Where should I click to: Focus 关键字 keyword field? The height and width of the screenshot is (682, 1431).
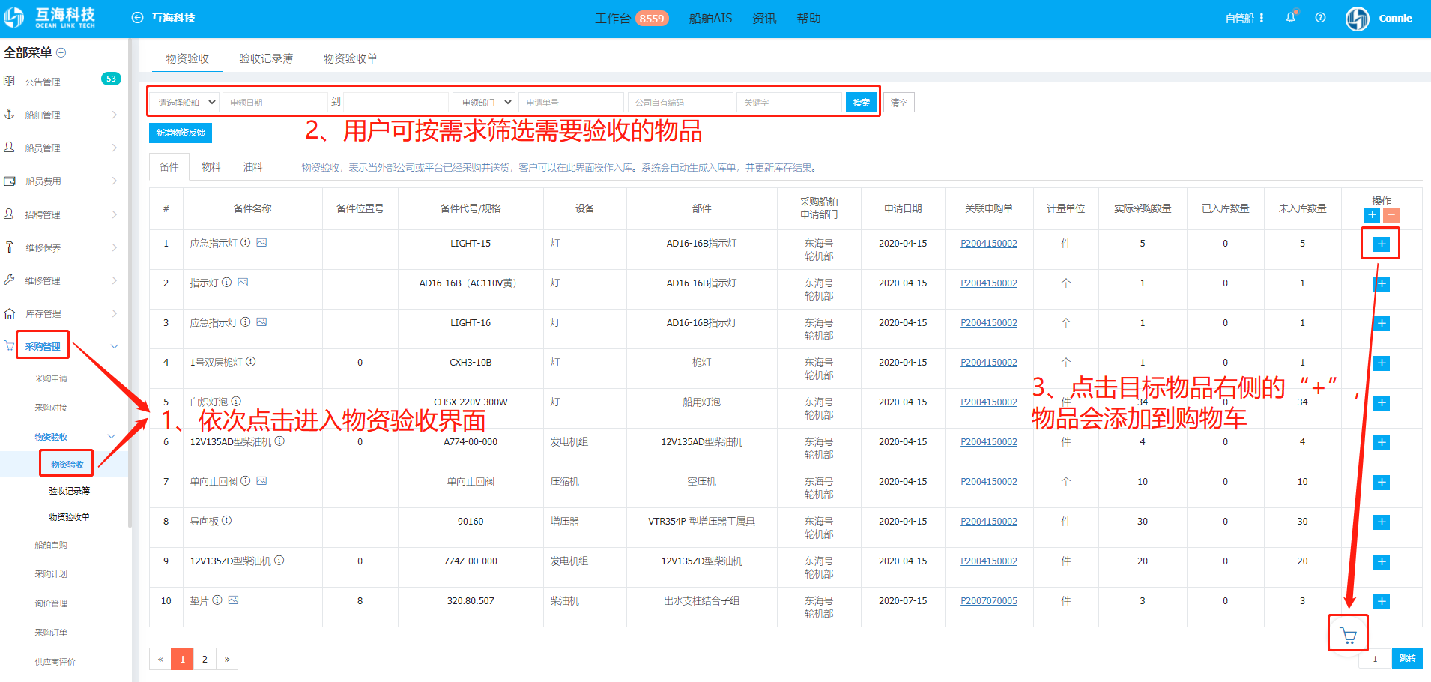tap(790, 103)
